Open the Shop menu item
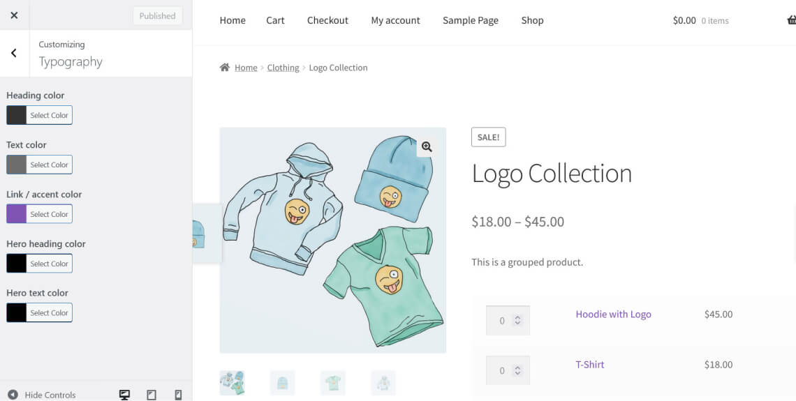Screen dimensions: 796x401 tap(532, 20)
